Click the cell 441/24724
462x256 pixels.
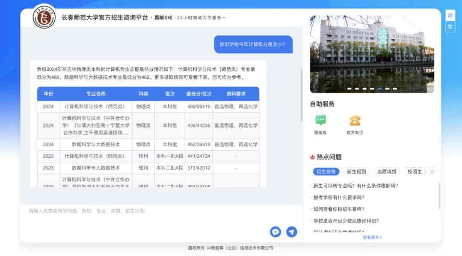pos(199,156)
